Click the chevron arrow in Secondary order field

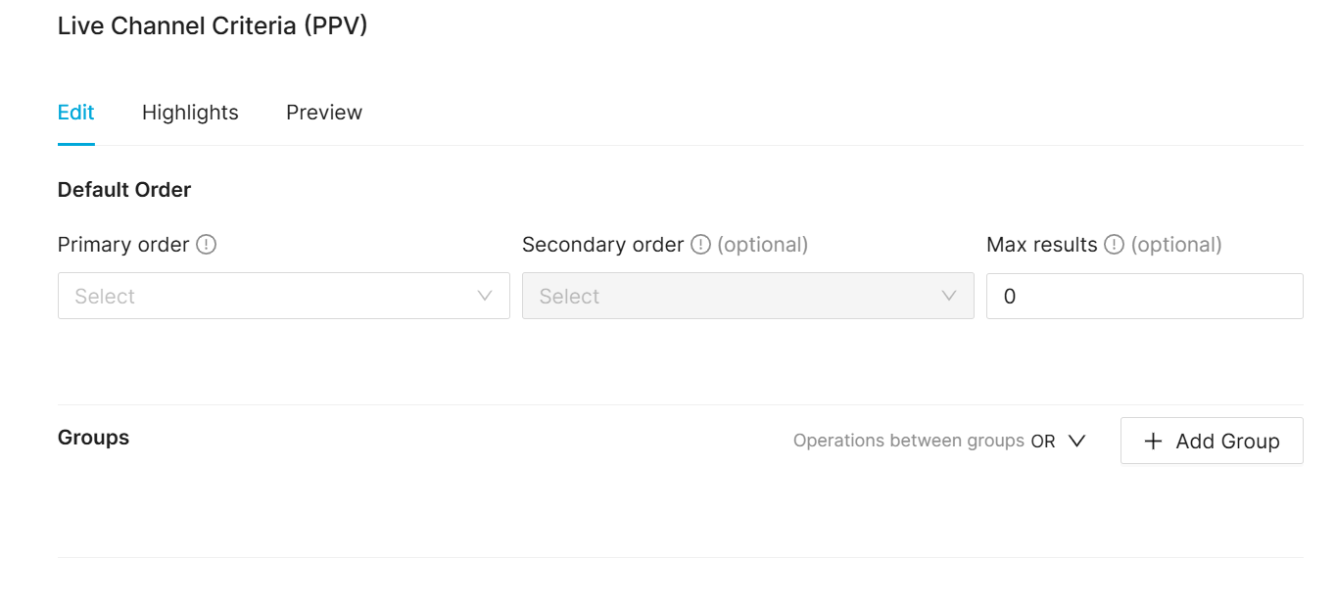(948, 296)
